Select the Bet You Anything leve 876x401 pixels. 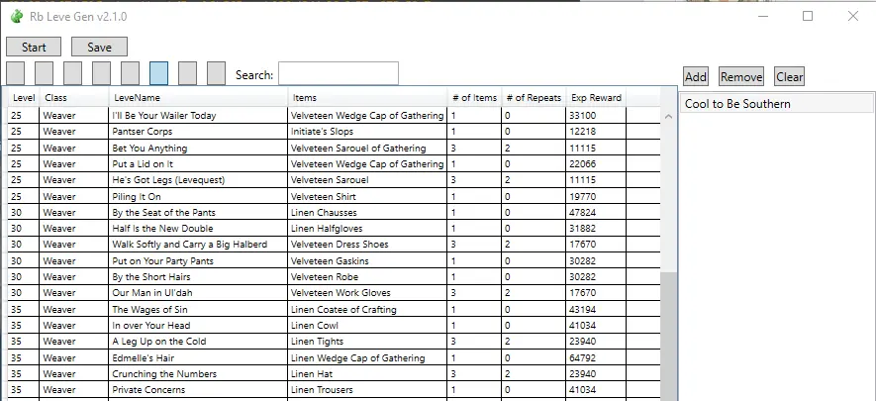(x=334, y=148)
